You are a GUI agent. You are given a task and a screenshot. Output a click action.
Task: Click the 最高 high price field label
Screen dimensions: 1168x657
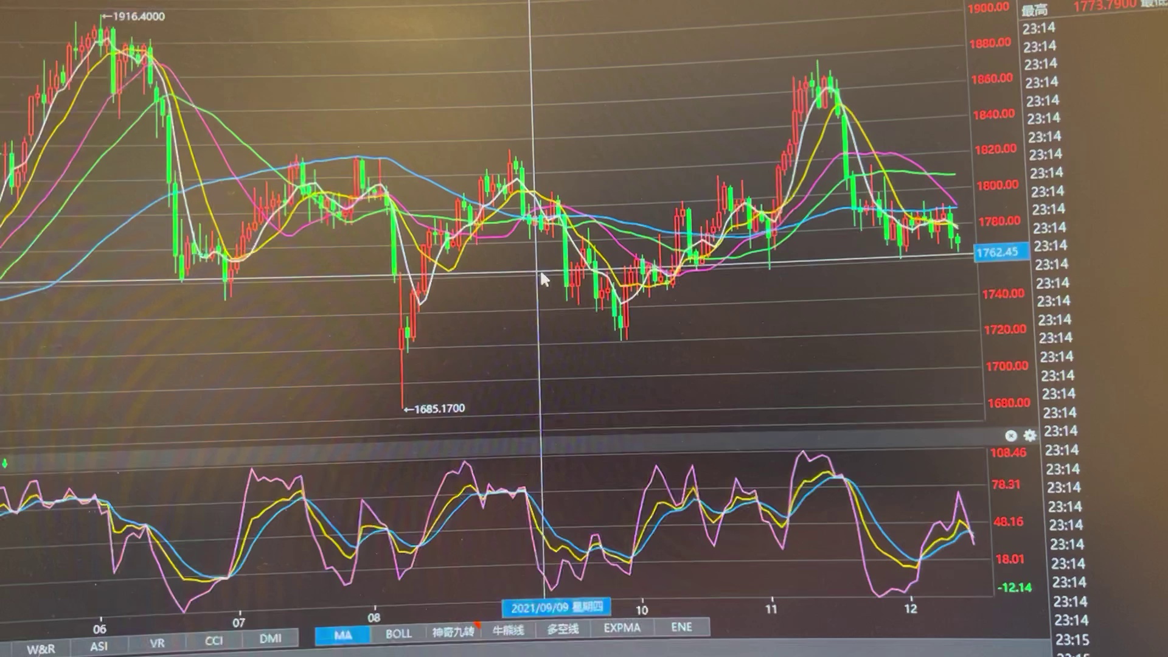pyautogui.click(x=1034, y=10)
